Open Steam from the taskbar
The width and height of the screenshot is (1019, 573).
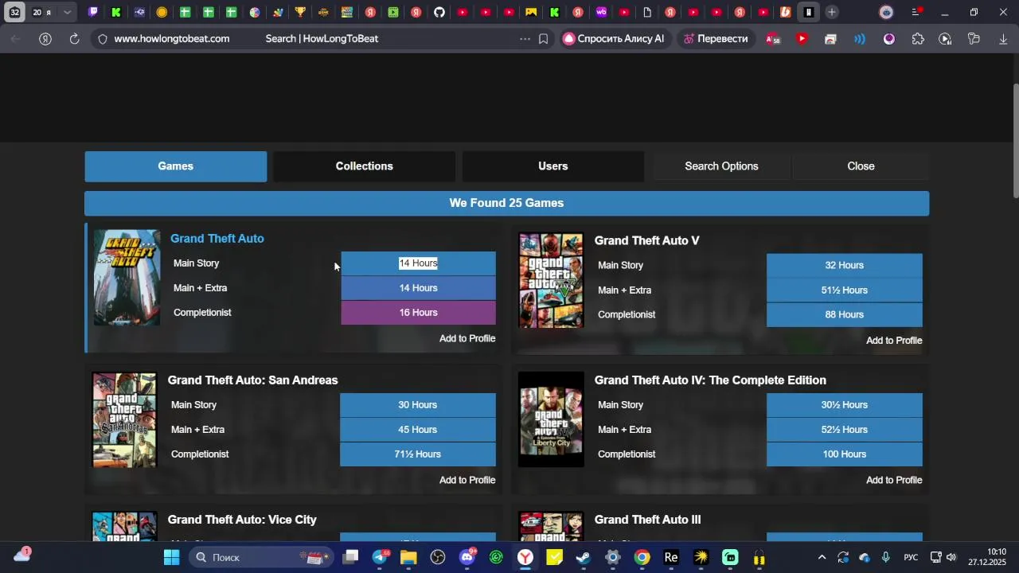584,557
